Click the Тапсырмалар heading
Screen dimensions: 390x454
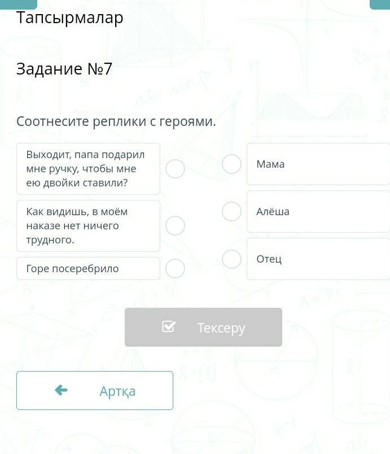point(70,18)
